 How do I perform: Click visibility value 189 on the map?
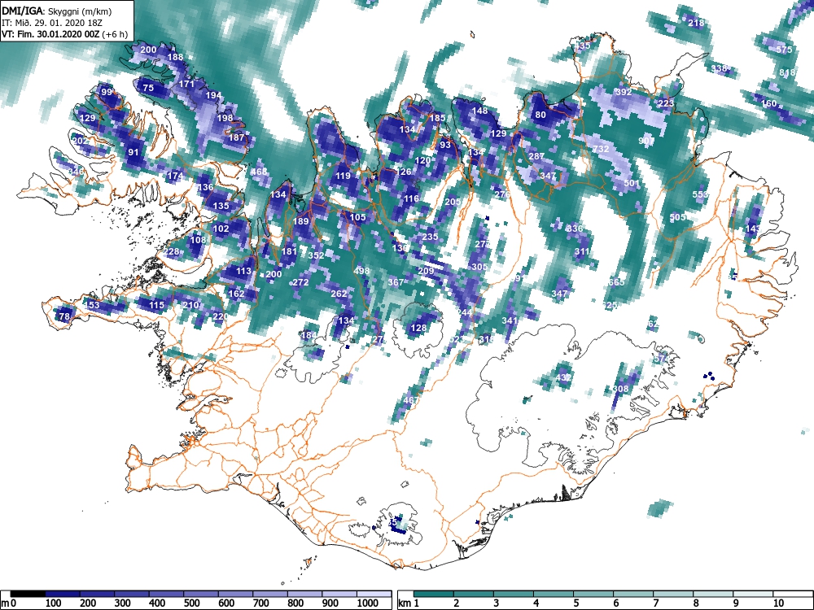pyautogui.click(x=300, y=221)
